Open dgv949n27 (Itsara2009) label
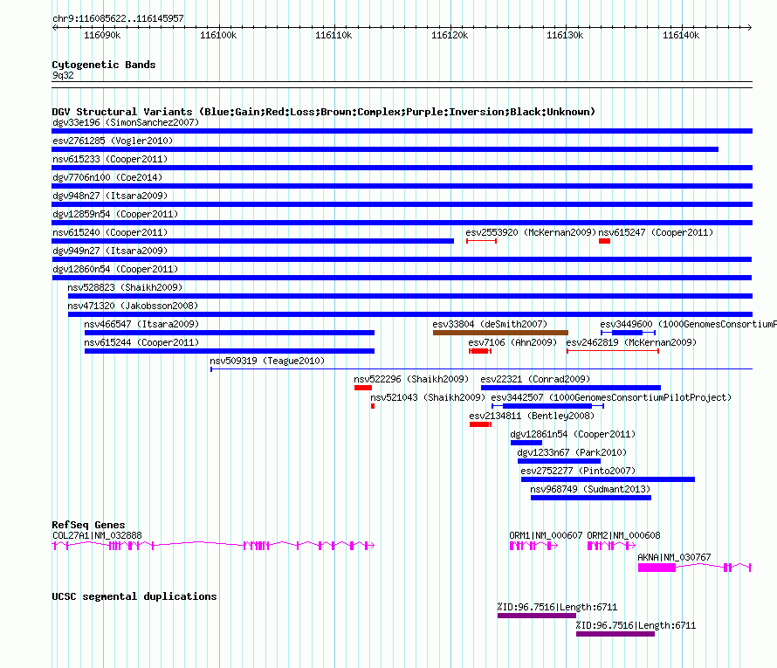This screenshot has height=668, width=777. click(x=110, y=251)
